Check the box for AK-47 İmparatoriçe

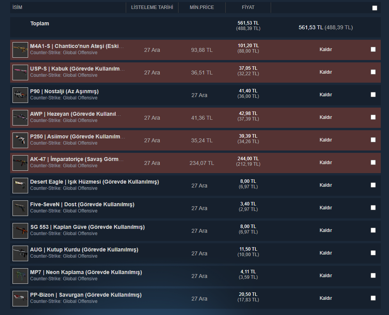coord(373,162)
